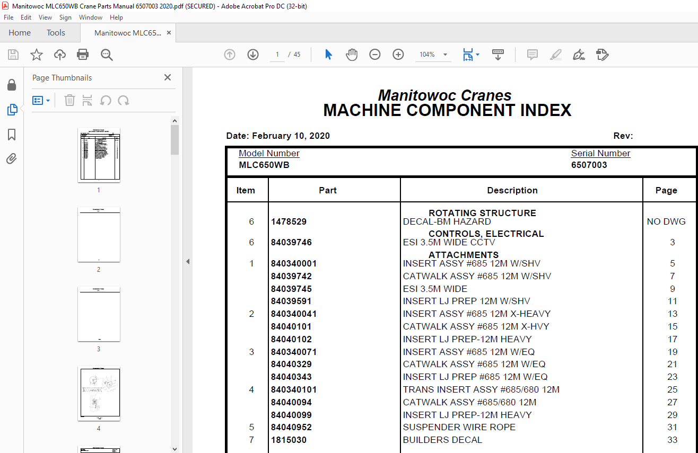Select page 1 thumbnail
This screenshot has height=453, width=698.
point(99,155)
